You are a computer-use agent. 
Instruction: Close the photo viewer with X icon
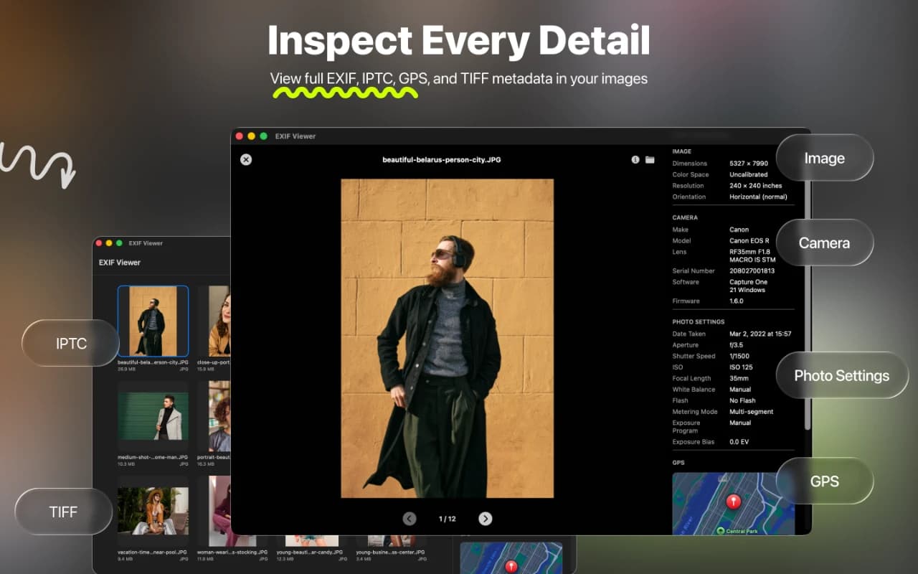pyautogui.click(x=246, y=159)
